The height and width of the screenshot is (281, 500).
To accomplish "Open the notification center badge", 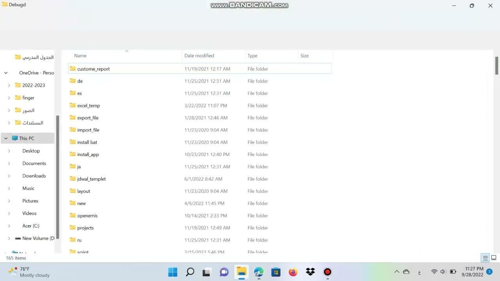I will tap(489, 272).
